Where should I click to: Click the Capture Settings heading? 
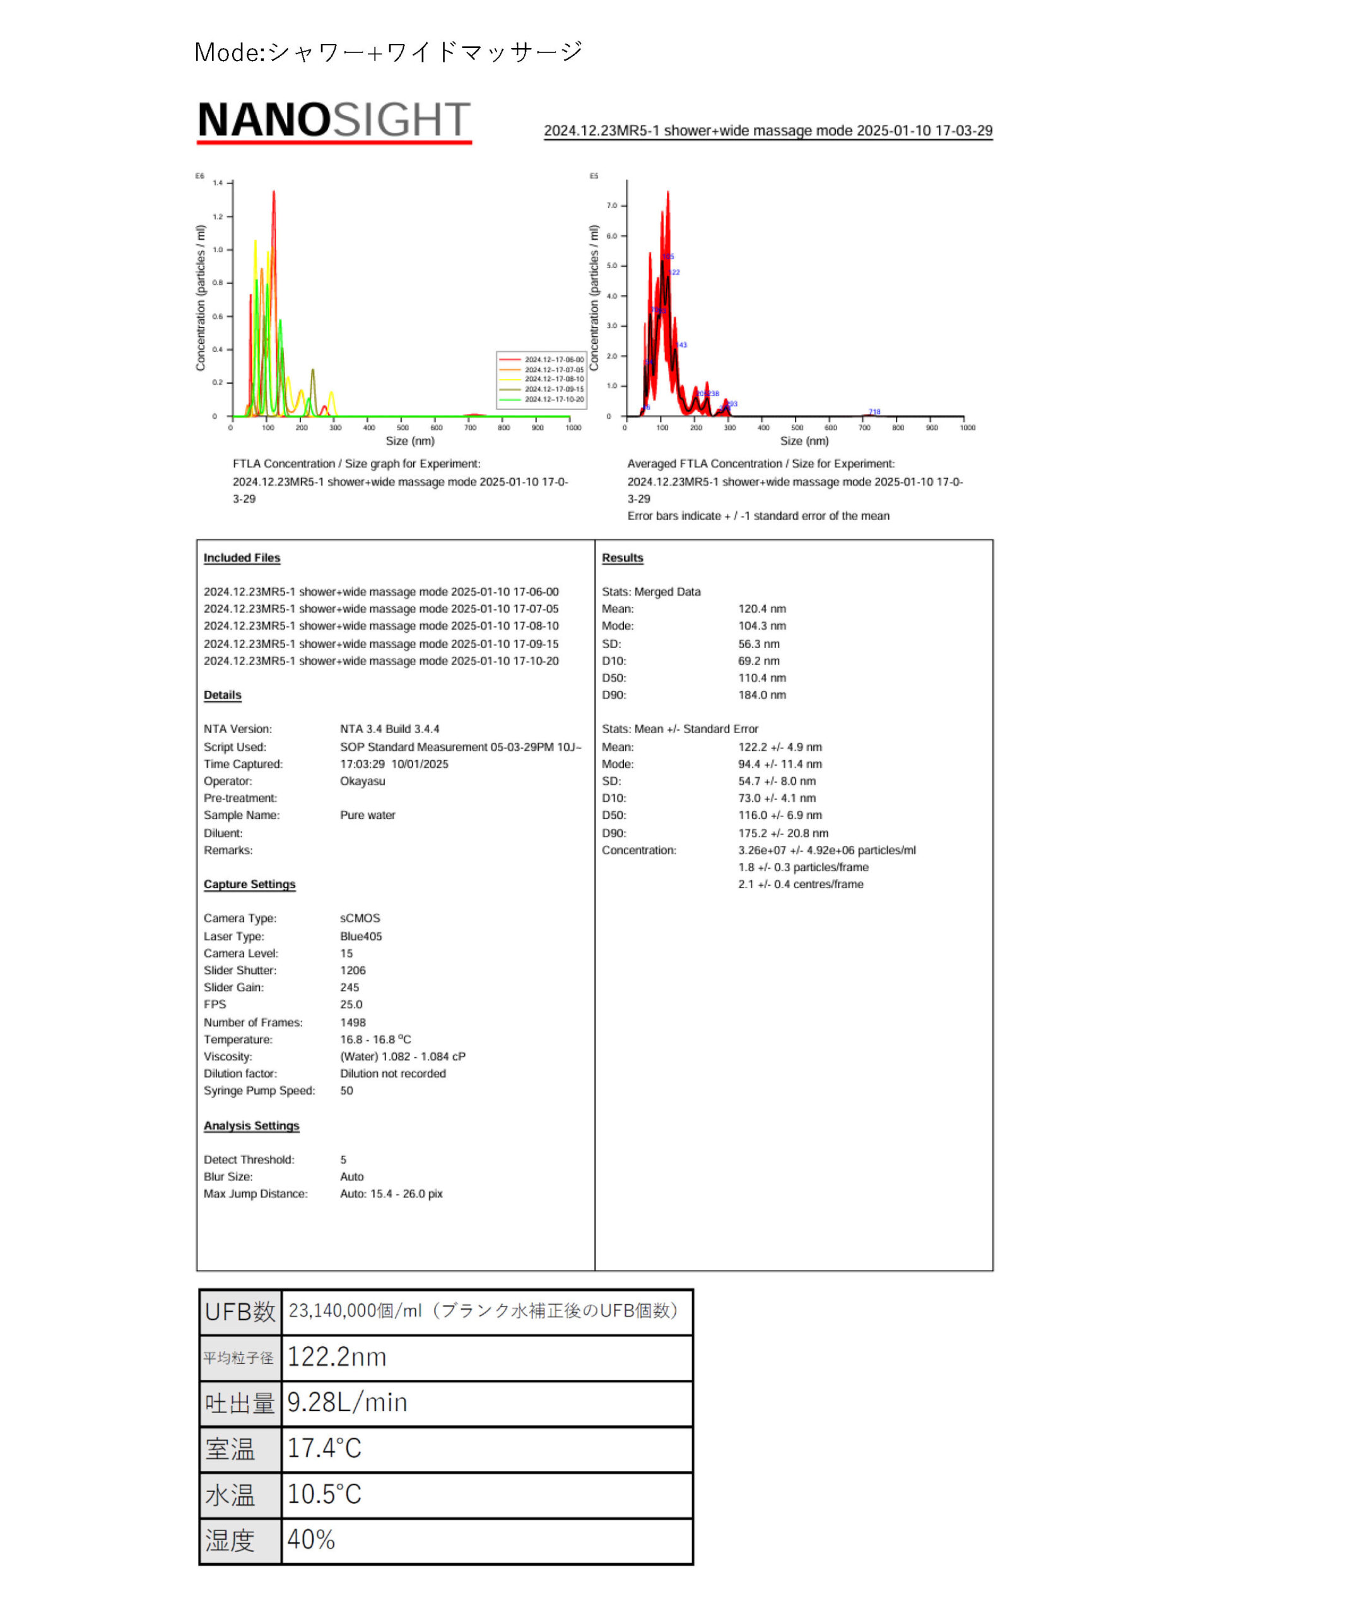point(249,884)
